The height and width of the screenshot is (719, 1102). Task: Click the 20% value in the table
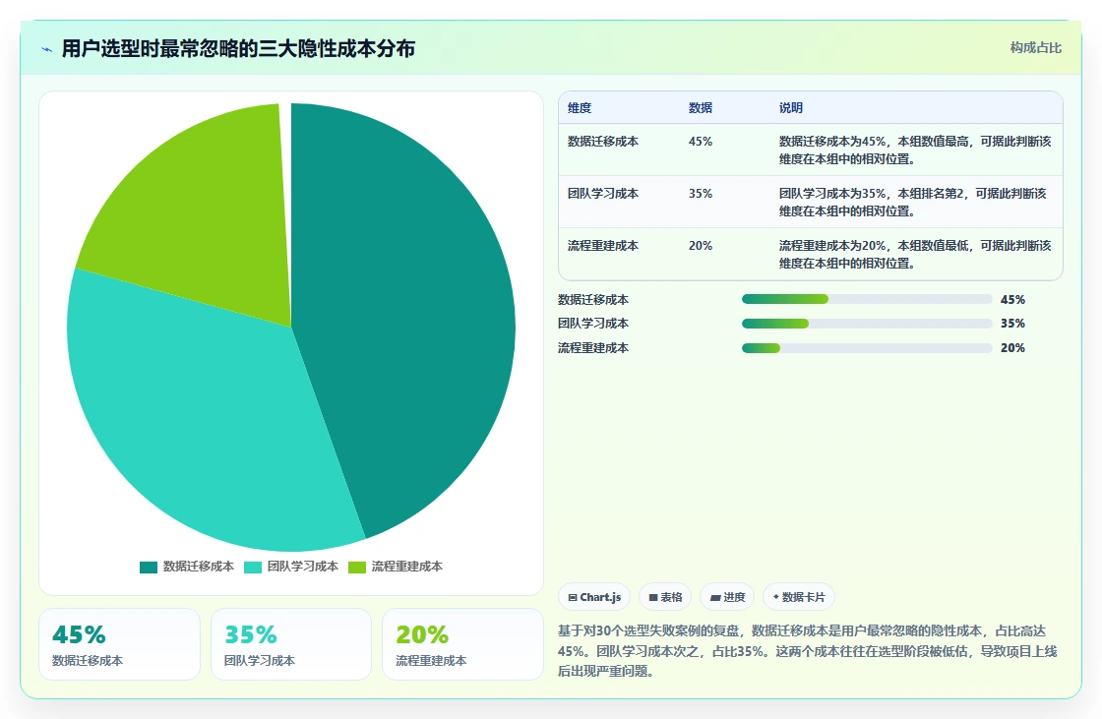pos(700,245)
